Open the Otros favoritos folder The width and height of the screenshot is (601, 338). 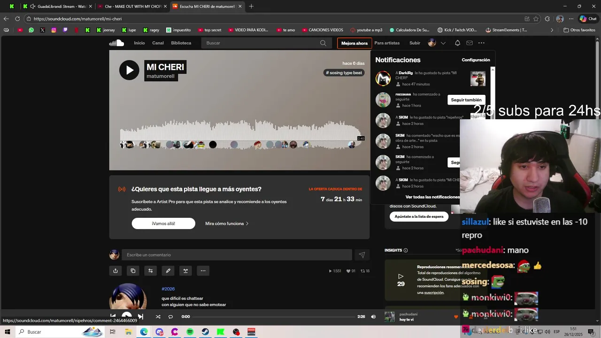[x=579, y=30]
